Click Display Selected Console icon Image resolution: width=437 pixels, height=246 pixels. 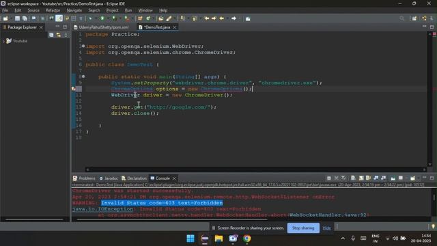click(401, 178)
